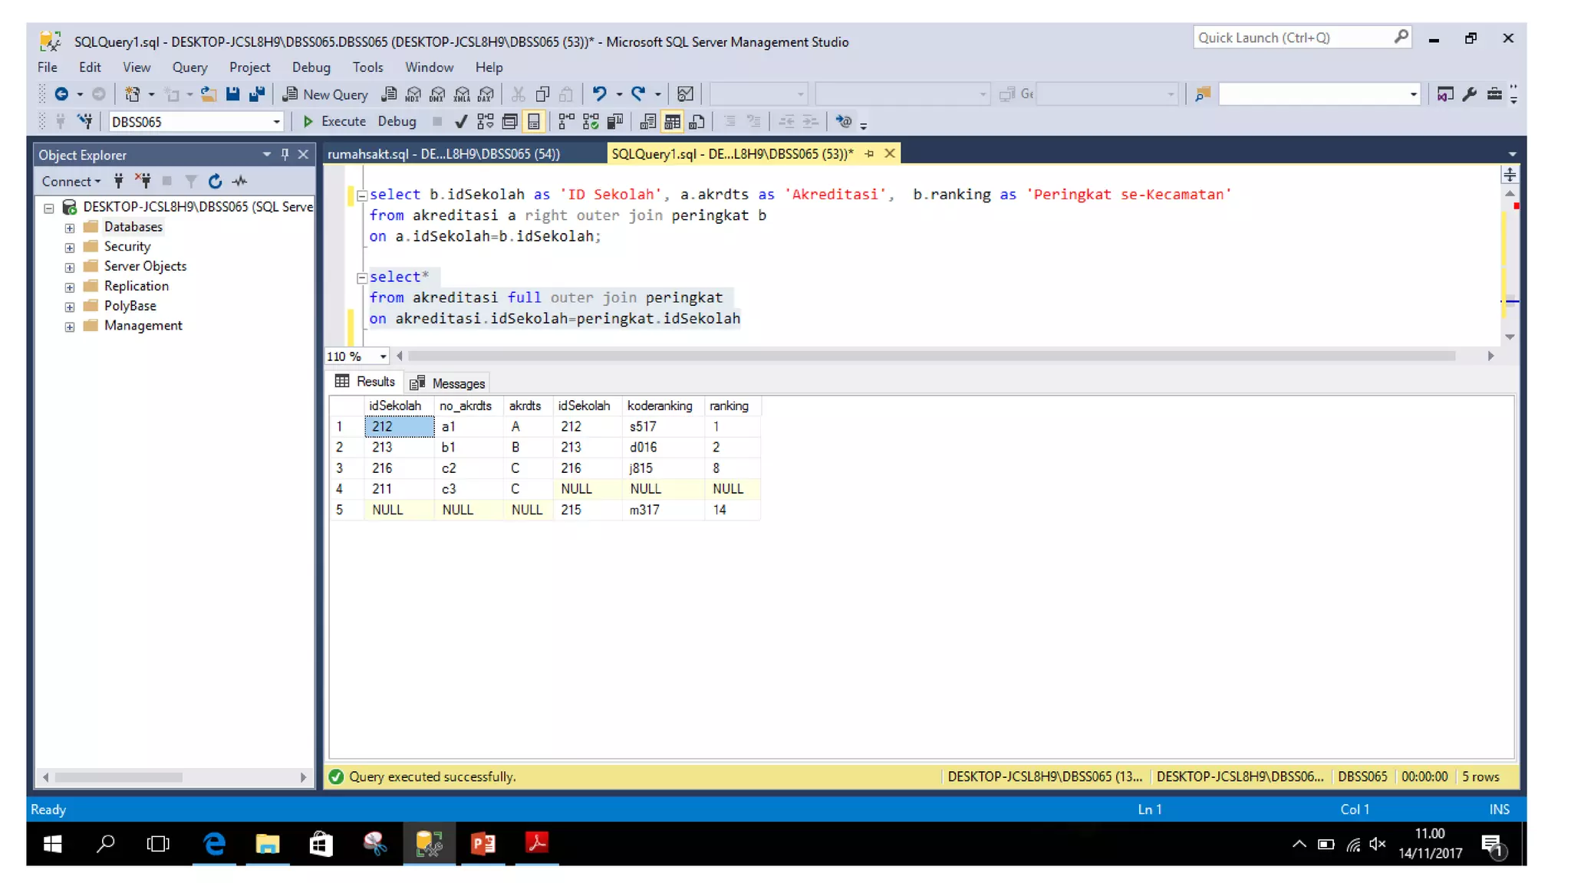
Task: Click the Open File folder icon
Action: pyautogui.click(x=208, y=94)
